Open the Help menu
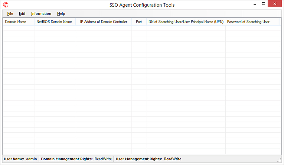 (61, 14)
